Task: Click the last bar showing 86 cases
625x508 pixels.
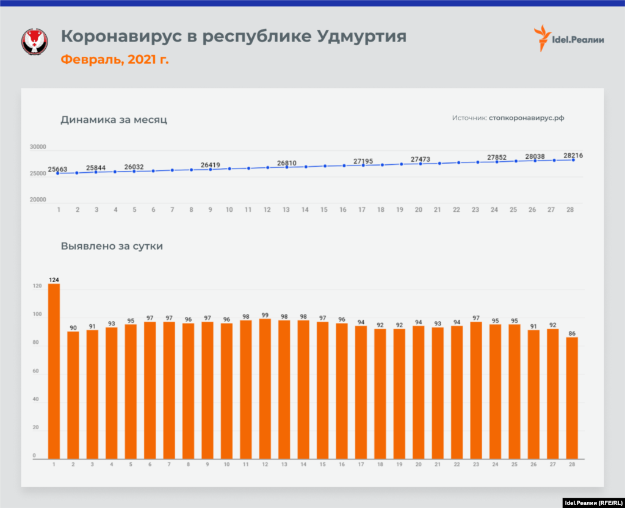Action: coord(573,397)
